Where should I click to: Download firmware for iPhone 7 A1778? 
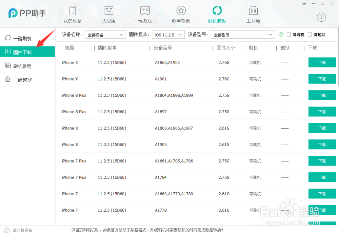322,210
